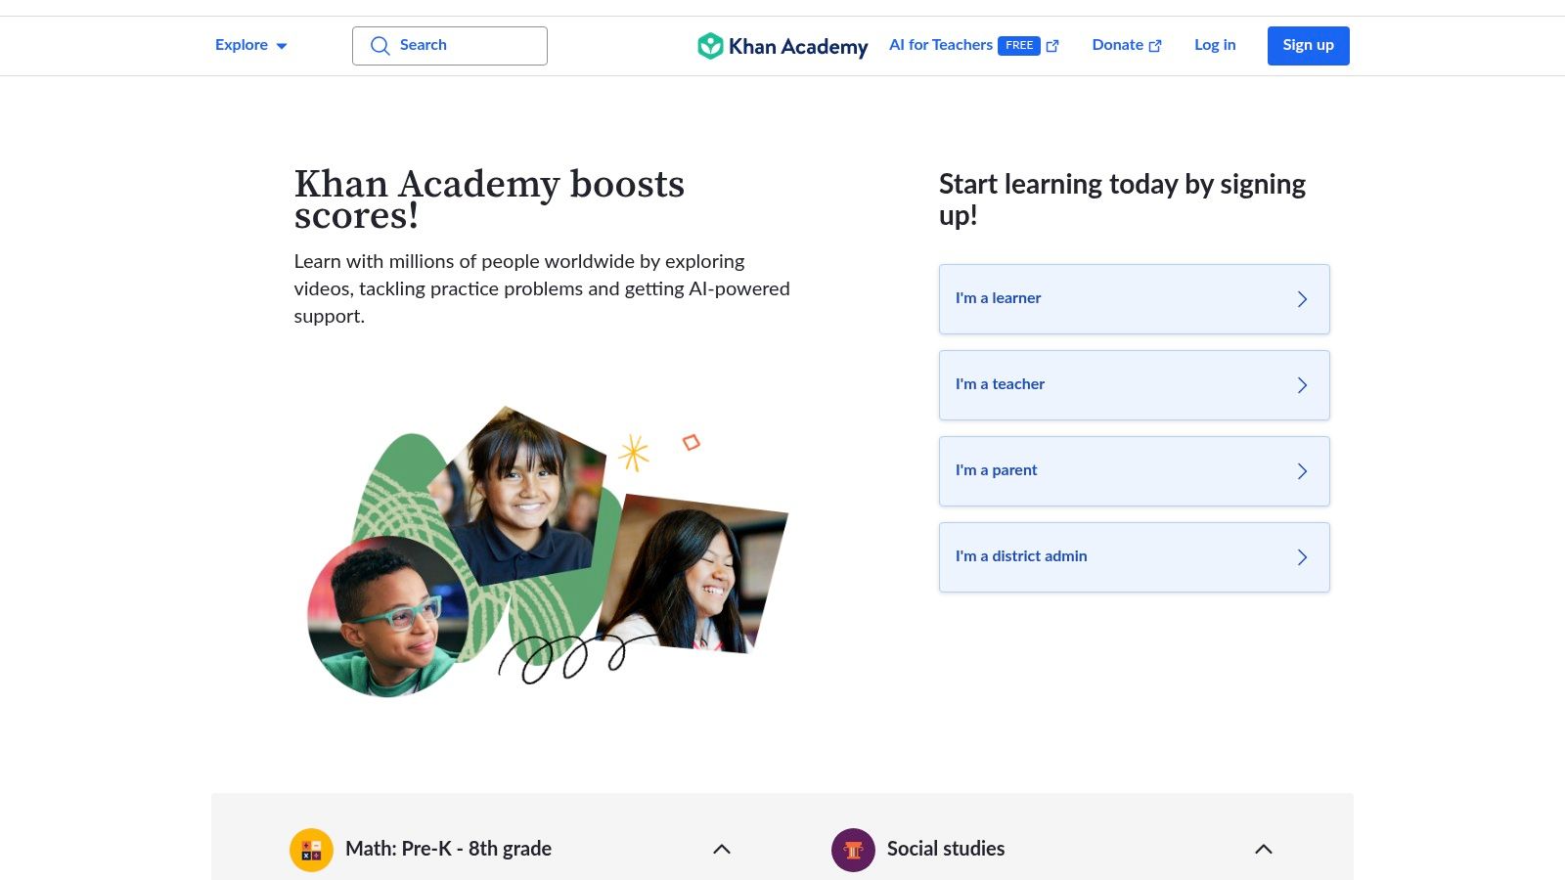Screen dimensions: 1565x880
Task: Collapse the Social studies section
Action: tap(1263, 849)
